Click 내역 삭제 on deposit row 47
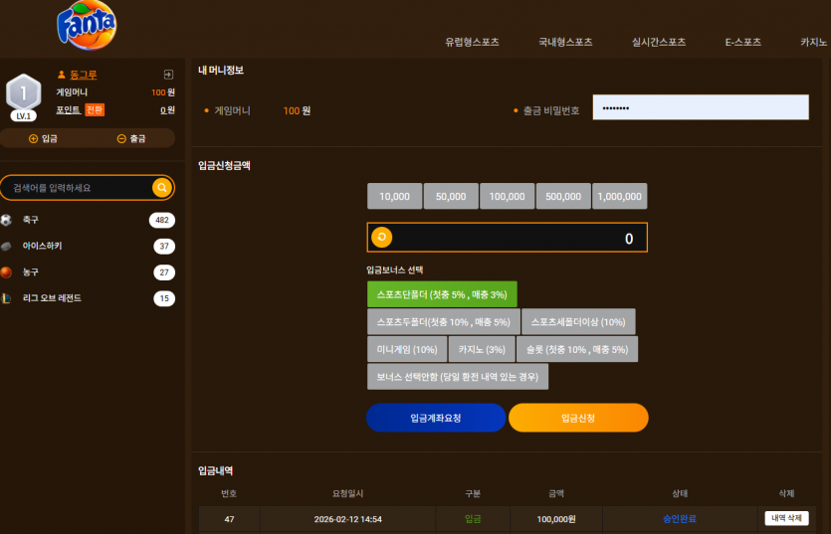Image resolution: width=831 pixels, height=534 pixels. (786, 518)
